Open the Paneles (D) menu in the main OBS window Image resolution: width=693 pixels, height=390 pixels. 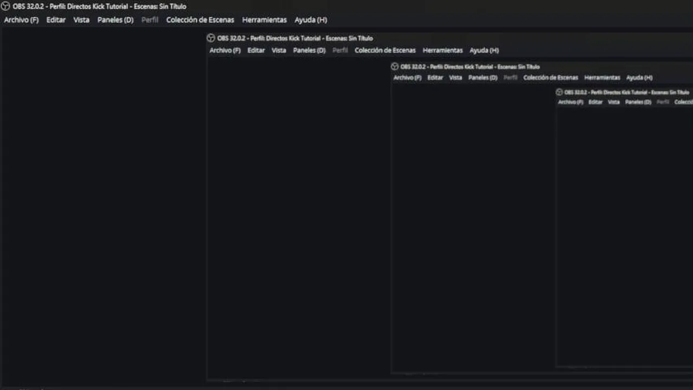click(116, 20)
